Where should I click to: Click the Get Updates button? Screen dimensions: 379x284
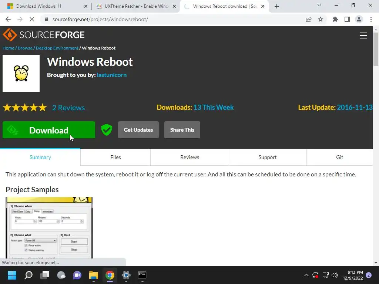point(138,130)
